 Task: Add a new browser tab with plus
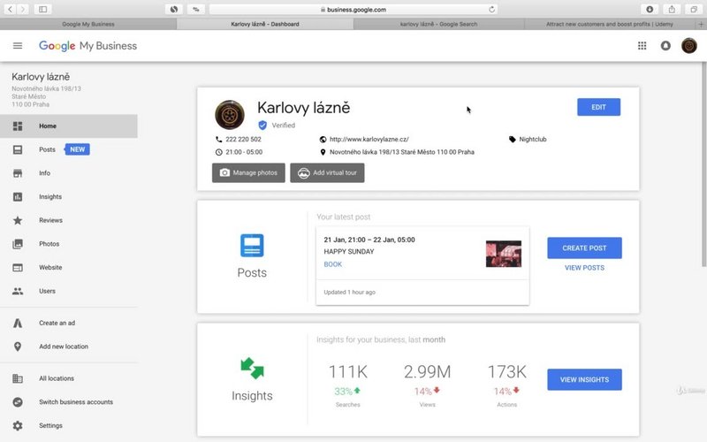click(701, 24)
